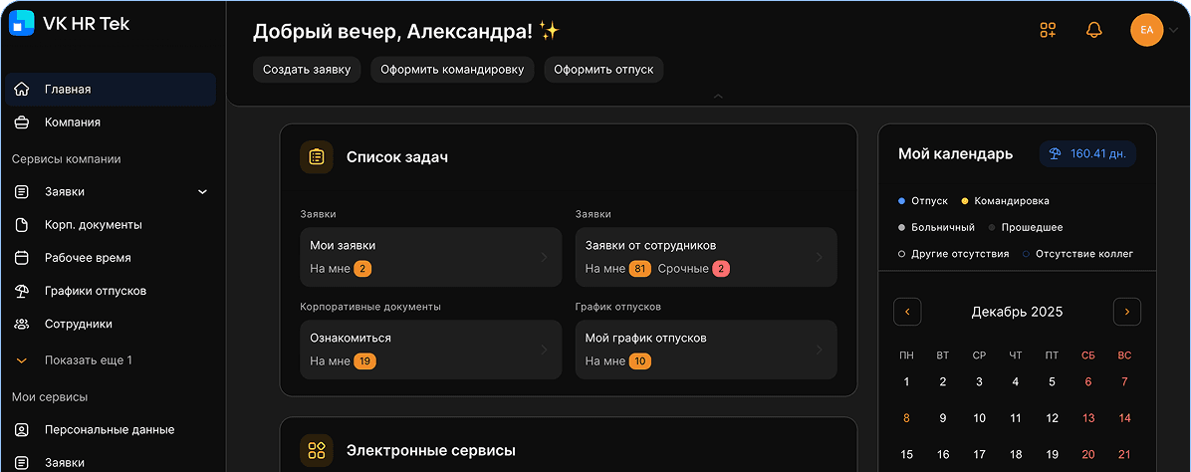Open the Заявки от сотрудников task card
1191x472 pixels.
tap(706, 257)
